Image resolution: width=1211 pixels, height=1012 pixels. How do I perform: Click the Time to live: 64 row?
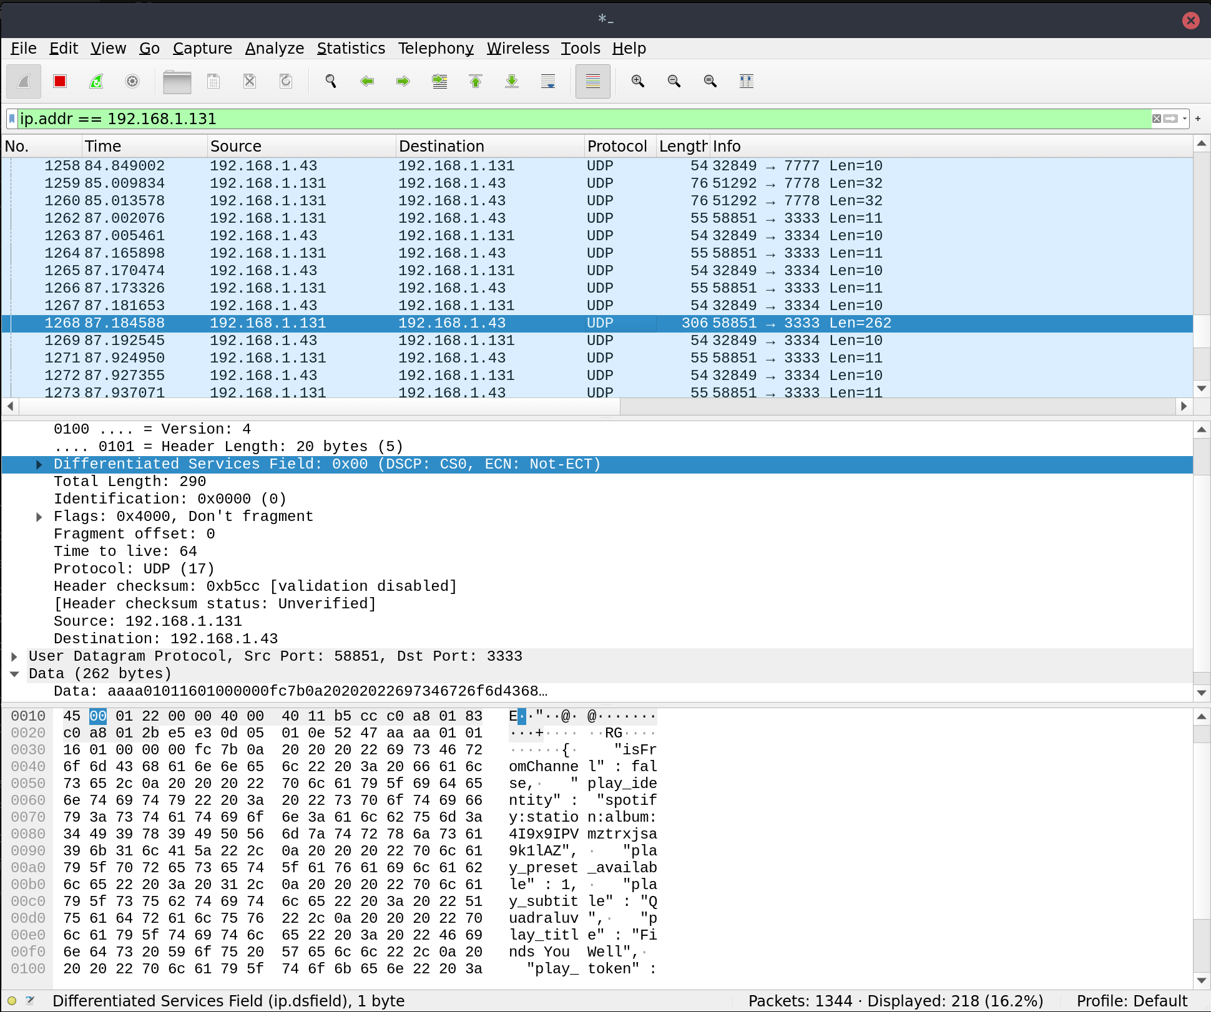click(597, 552)
